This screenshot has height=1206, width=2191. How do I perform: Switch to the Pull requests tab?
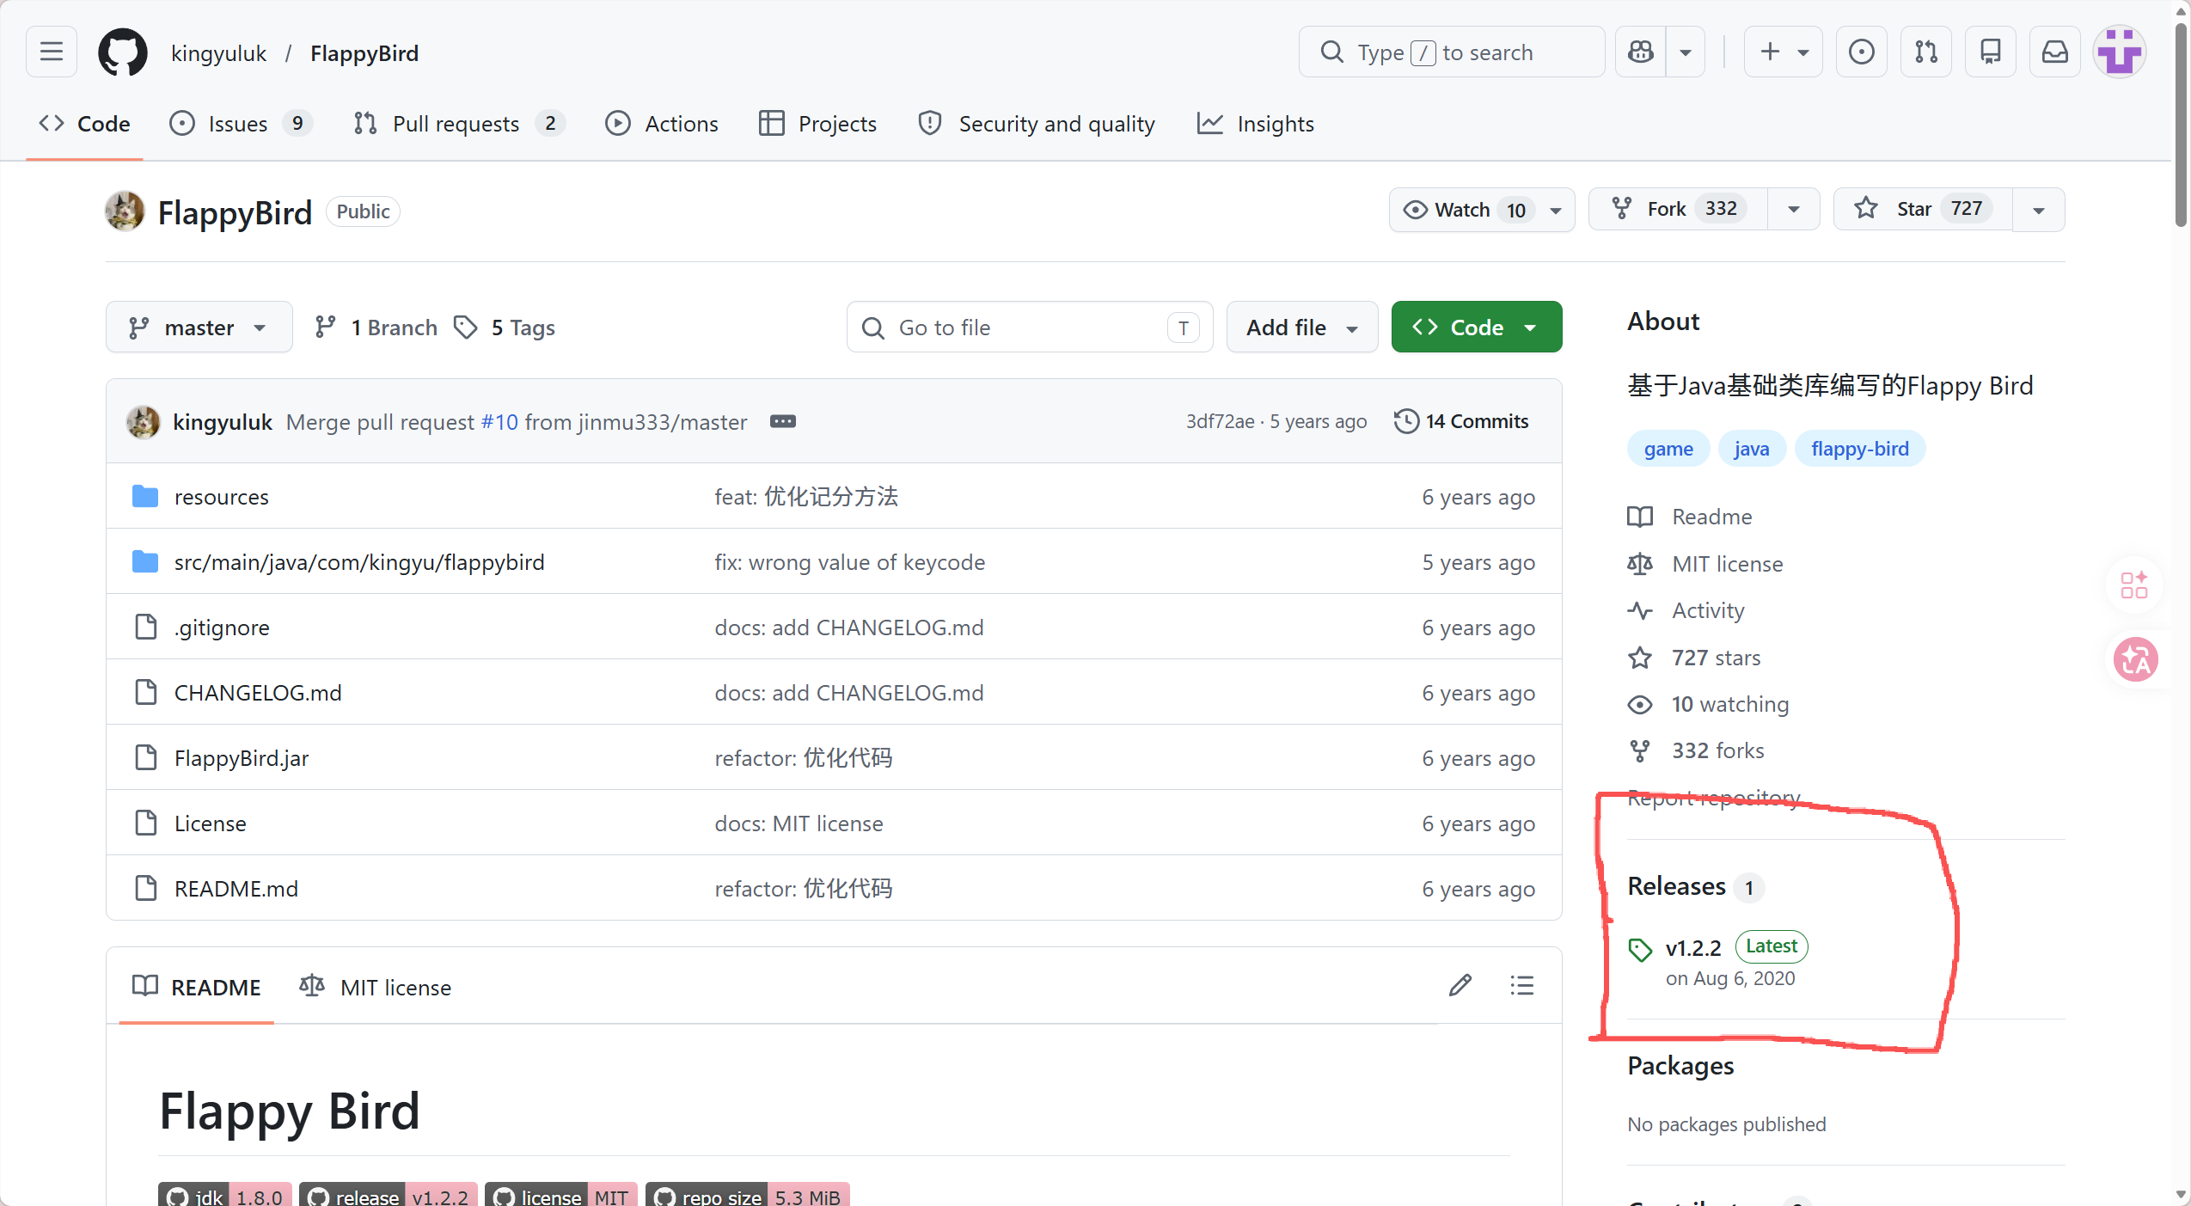point(459,124)
